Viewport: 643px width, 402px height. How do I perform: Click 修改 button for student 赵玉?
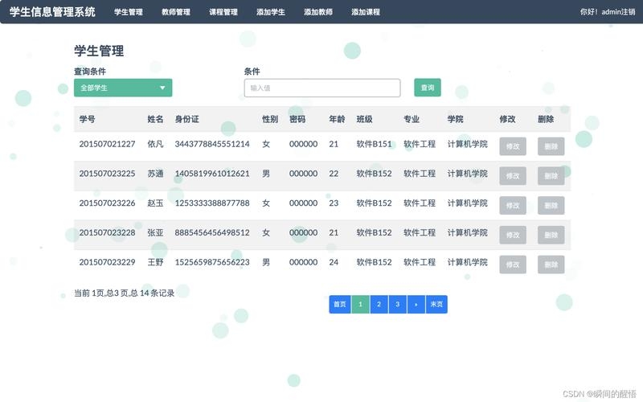pos(513,206)
